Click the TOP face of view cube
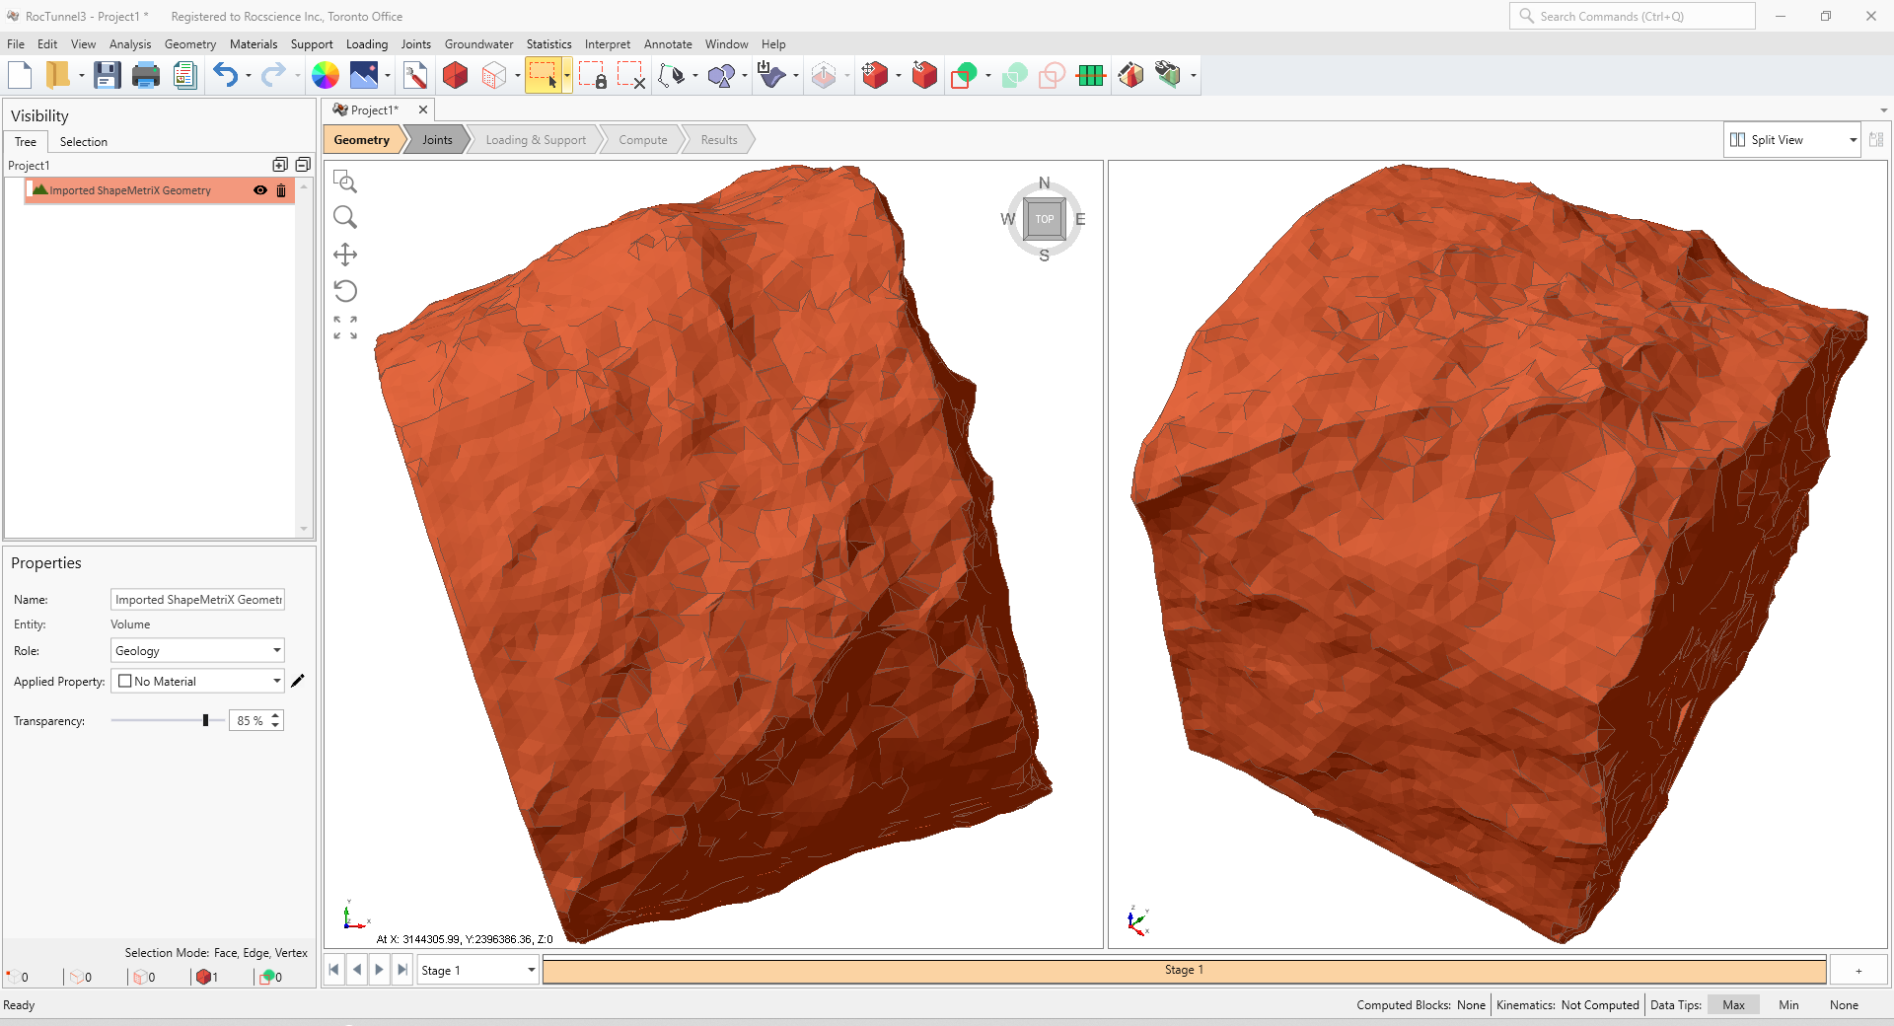The width and height of the screenshot is (1894, 1026). point(1045,219)
